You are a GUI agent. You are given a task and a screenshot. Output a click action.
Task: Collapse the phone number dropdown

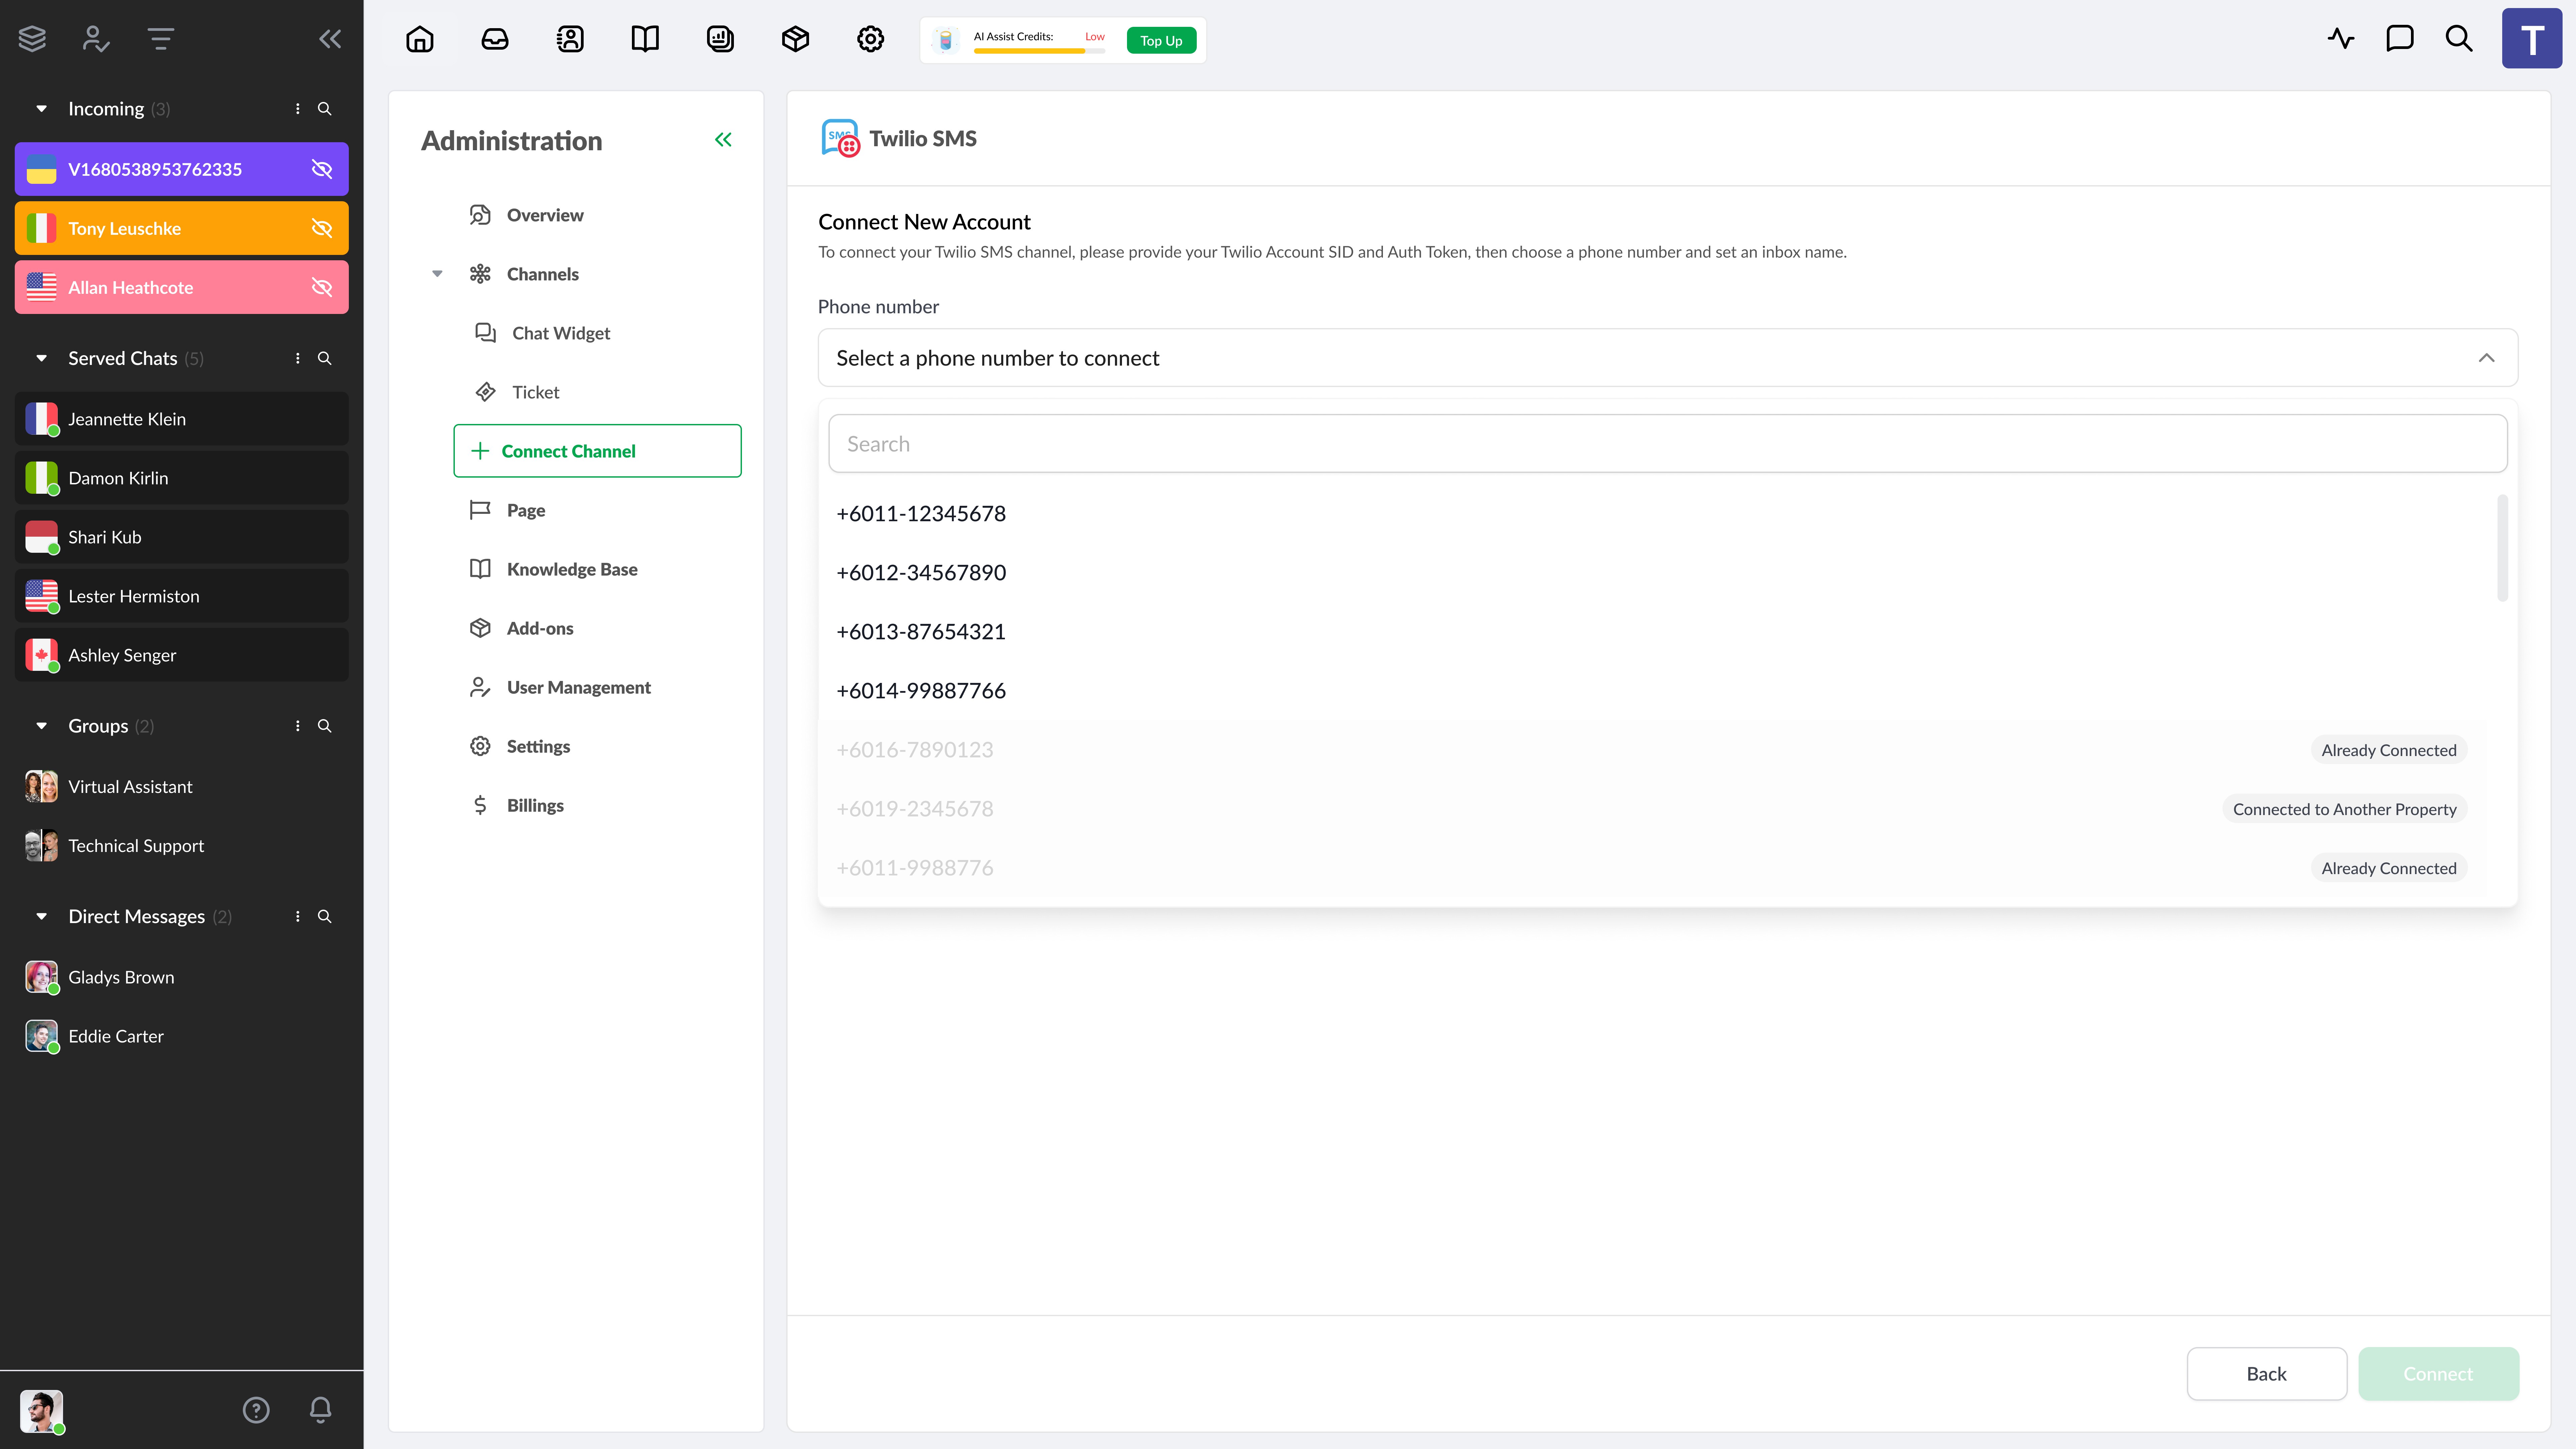tap(2486, 358)
